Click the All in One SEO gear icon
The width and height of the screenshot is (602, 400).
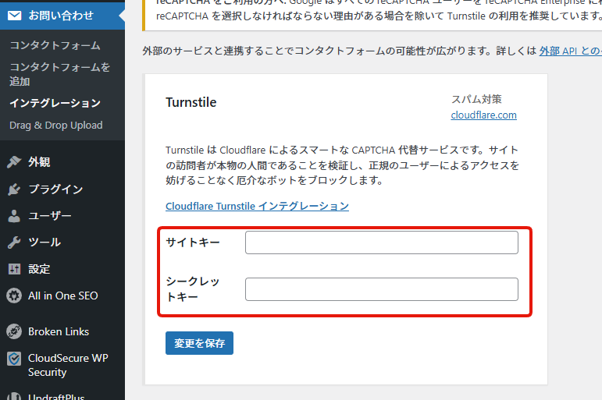point(14,296)
